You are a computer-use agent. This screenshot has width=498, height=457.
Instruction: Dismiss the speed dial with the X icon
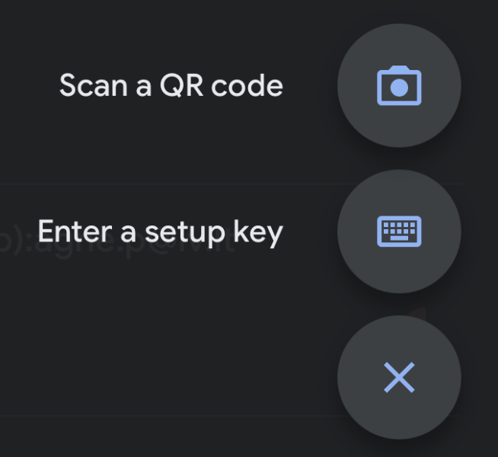tap(399, 377)
